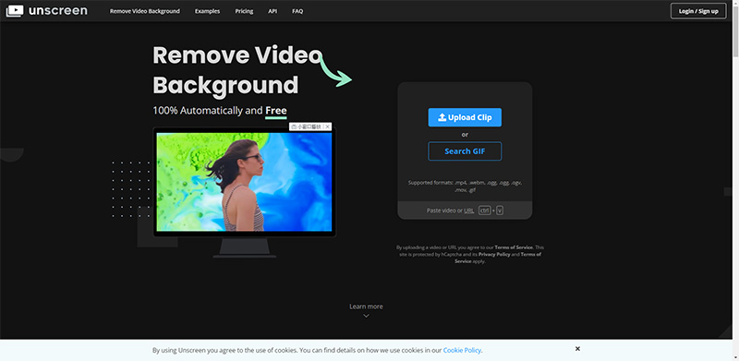The height and width of the screenshot is (361, 739).
Task: Open Remove Video Background in the nav
Action: coord(145,11)
